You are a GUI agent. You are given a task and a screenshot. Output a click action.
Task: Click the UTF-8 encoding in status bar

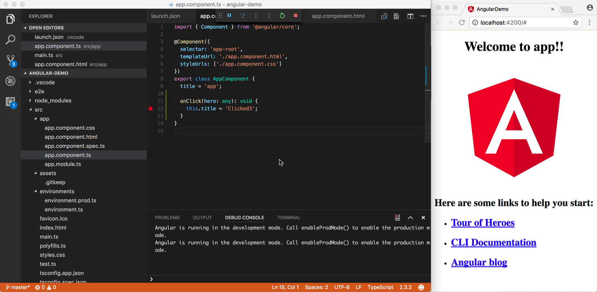coord(342,287)
